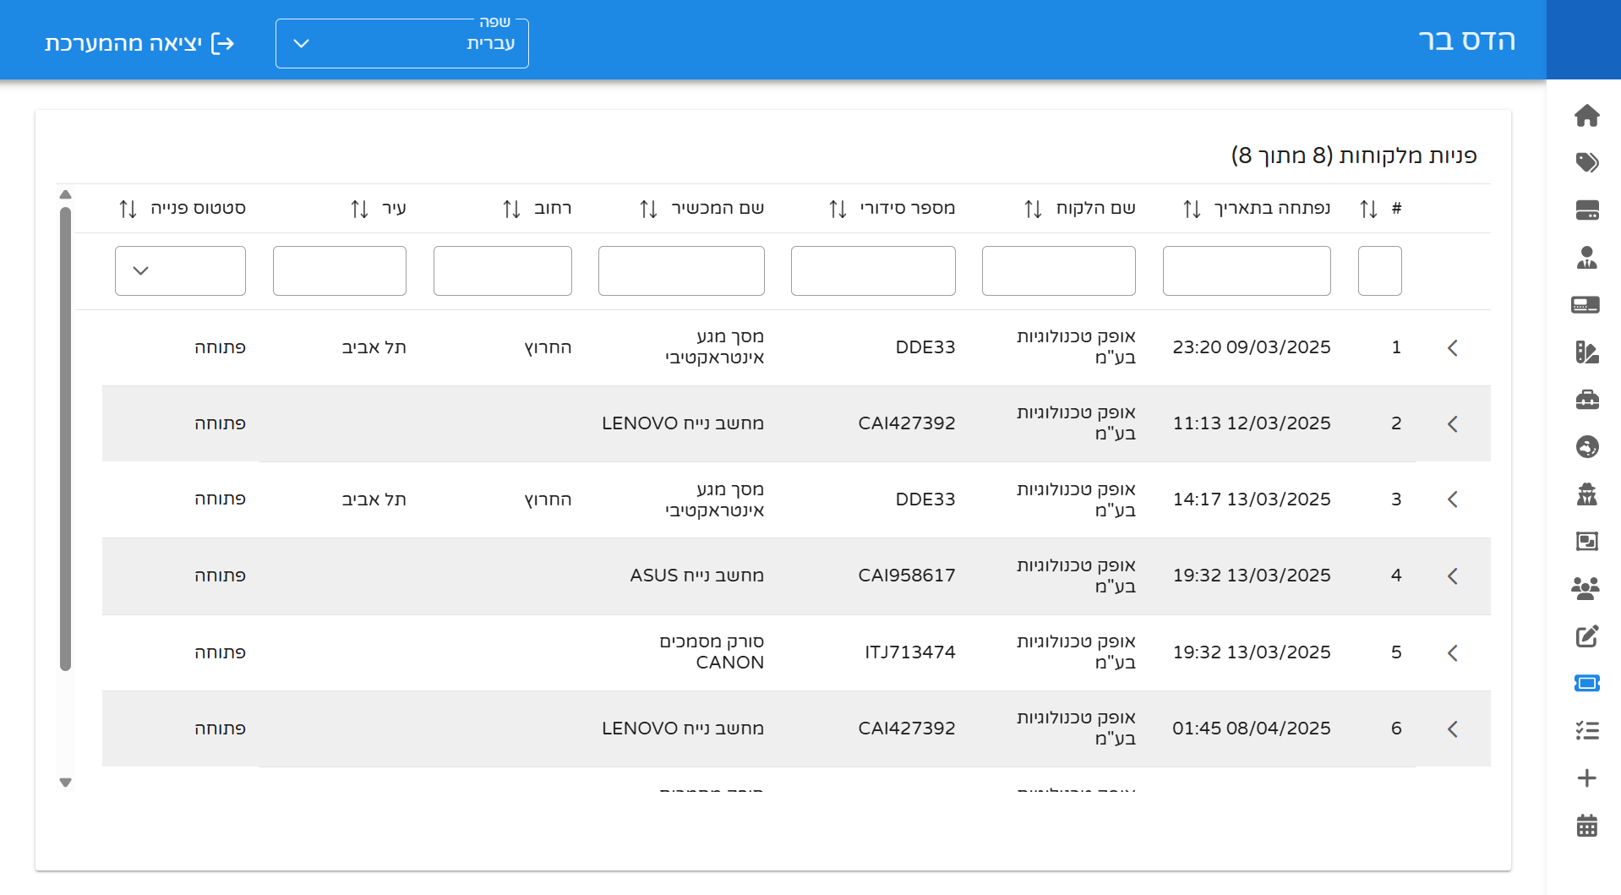Image resolution: width=1621 pixels, height=895 pixels.
Task: Click date 14:17 13/03/2025
Action: (1252, 499)
